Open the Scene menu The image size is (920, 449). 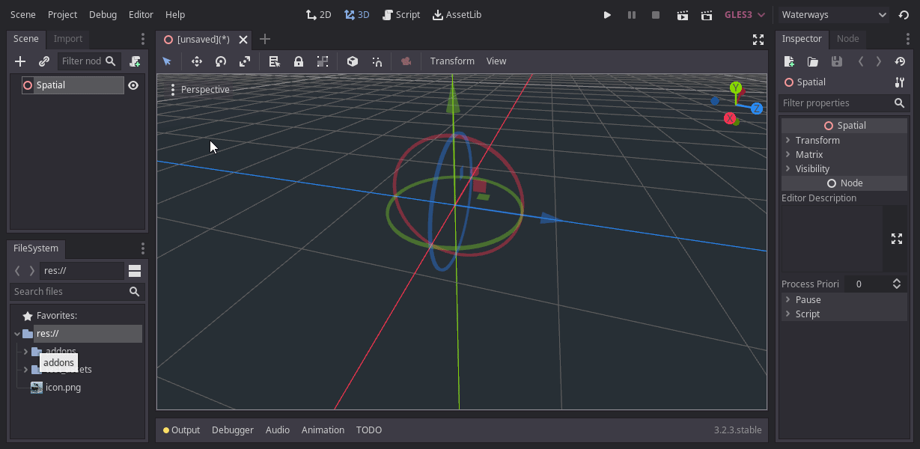click(x=23, y=15)
